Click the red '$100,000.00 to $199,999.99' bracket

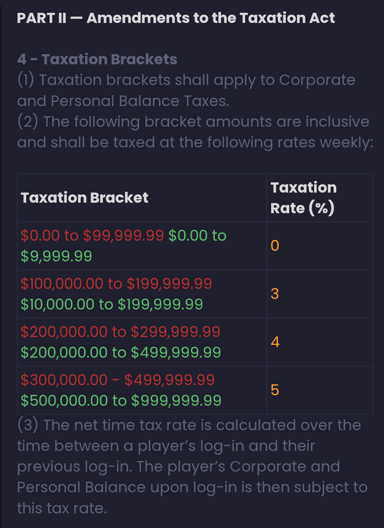pos(116,284)
